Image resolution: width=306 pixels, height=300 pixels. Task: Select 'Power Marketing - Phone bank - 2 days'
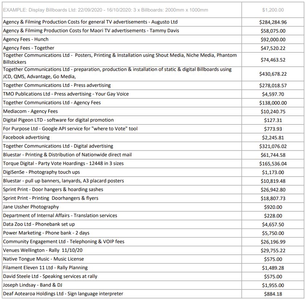46,233
